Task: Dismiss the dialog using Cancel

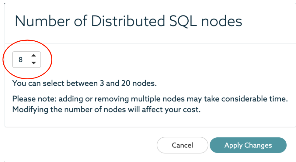Action: point(182,145)
